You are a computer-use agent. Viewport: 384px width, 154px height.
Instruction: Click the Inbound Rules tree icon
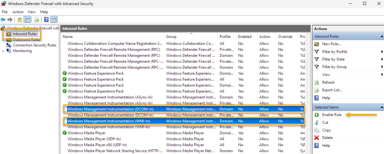click(x=9, y=34)
